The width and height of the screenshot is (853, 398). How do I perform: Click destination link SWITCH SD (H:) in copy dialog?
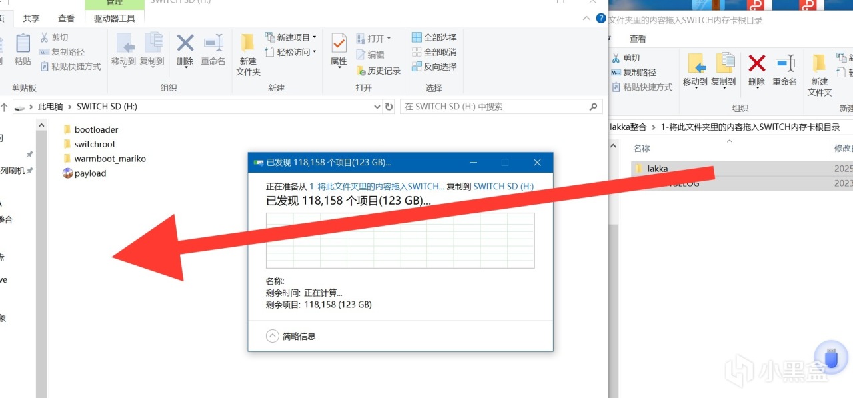[x=504, y=187]
